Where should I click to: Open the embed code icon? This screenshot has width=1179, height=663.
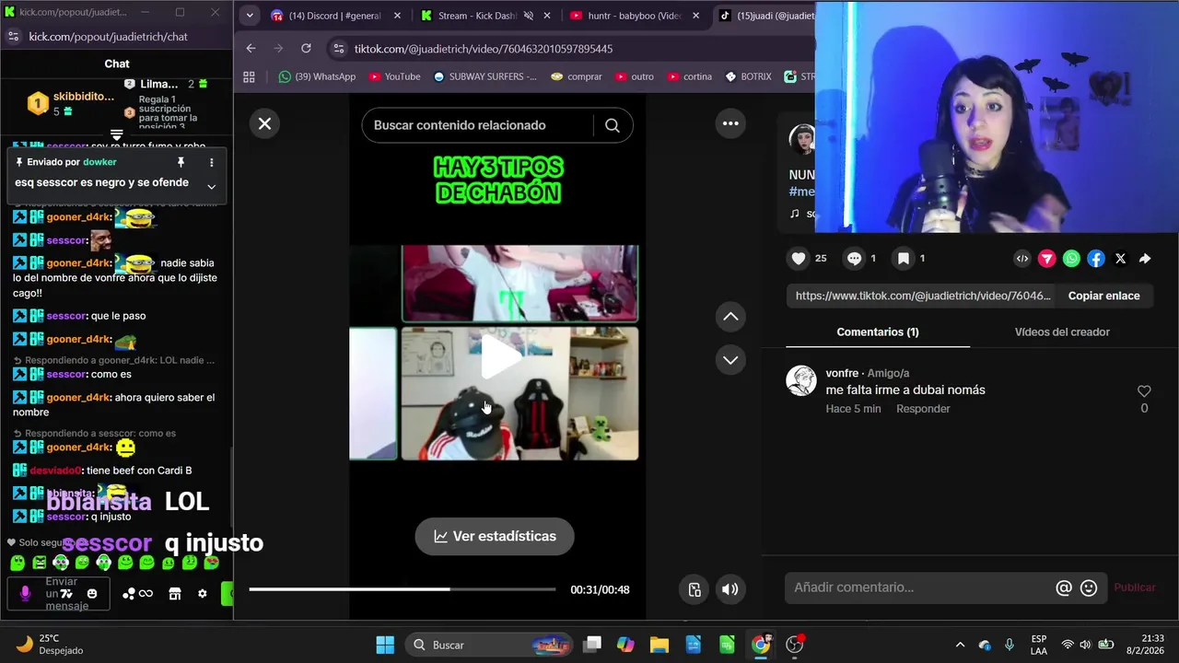click(1022, 259)
